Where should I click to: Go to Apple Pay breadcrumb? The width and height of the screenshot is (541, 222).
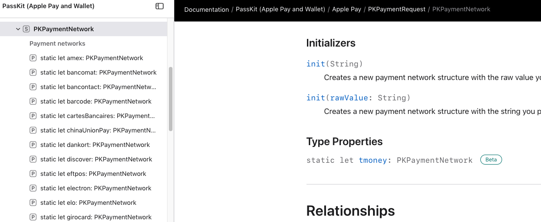click(x=346, y=9)
